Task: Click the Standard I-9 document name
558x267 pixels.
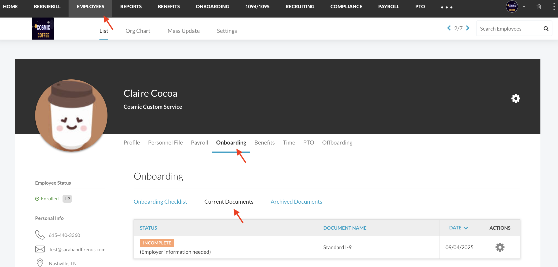Action: [x=337, y=247]
